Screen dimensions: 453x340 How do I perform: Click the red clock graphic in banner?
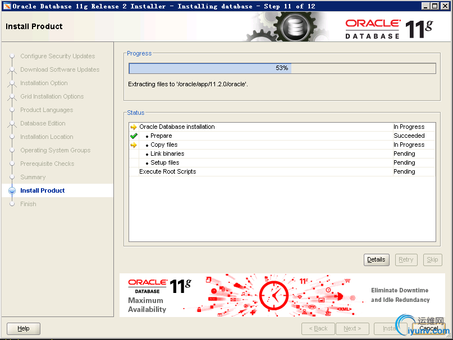click(x=273, y=295)
